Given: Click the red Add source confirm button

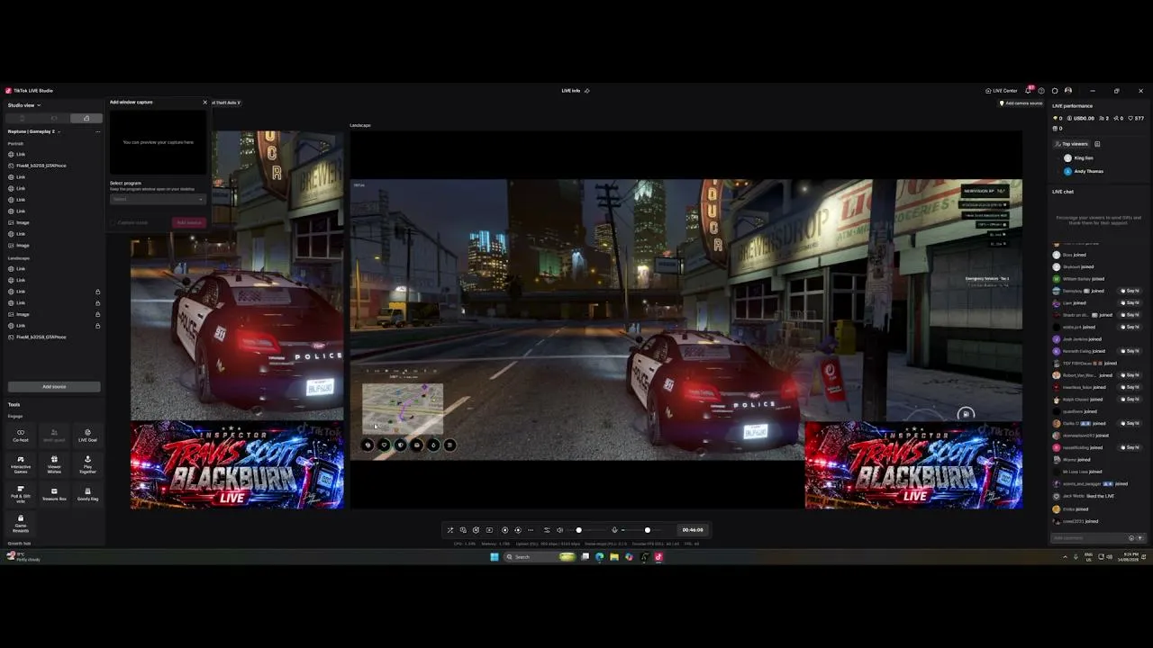Looking at the screenshot, I should (189, 222).
